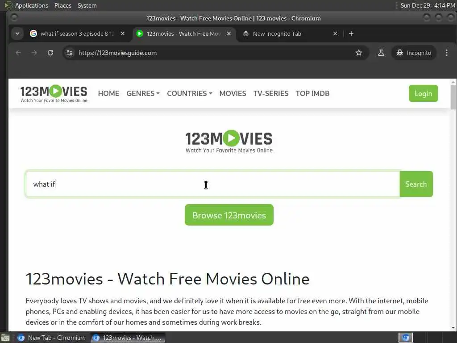
Task: Click the incognito favicon on third tab
Action: [246, 33]
